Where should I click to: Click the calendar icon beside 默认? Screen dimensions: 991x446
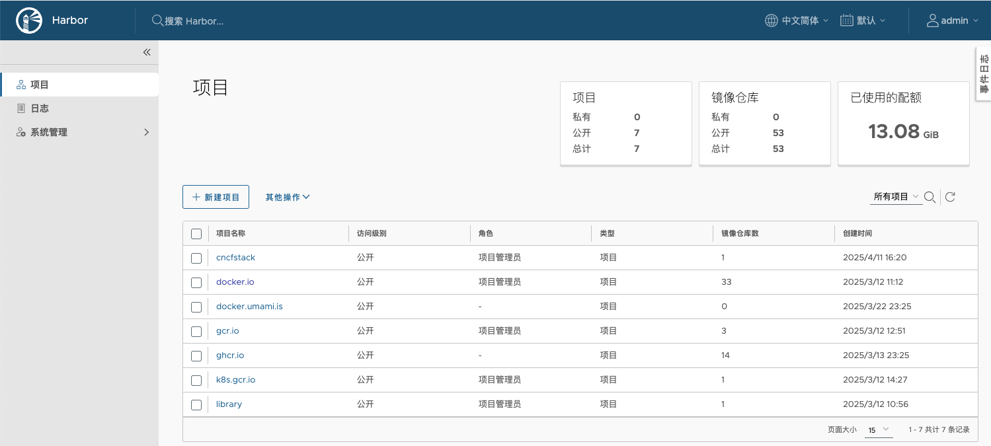click(846, 20)
